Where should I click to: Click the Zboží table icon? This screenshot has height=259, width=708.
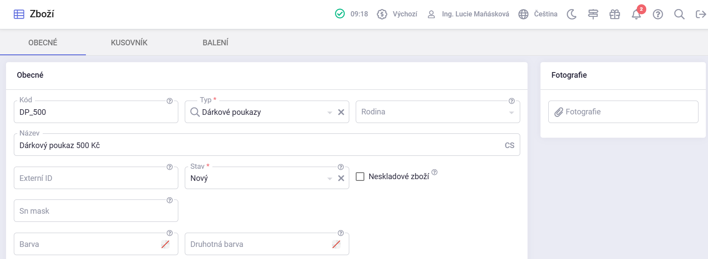[x=19, y=14]
